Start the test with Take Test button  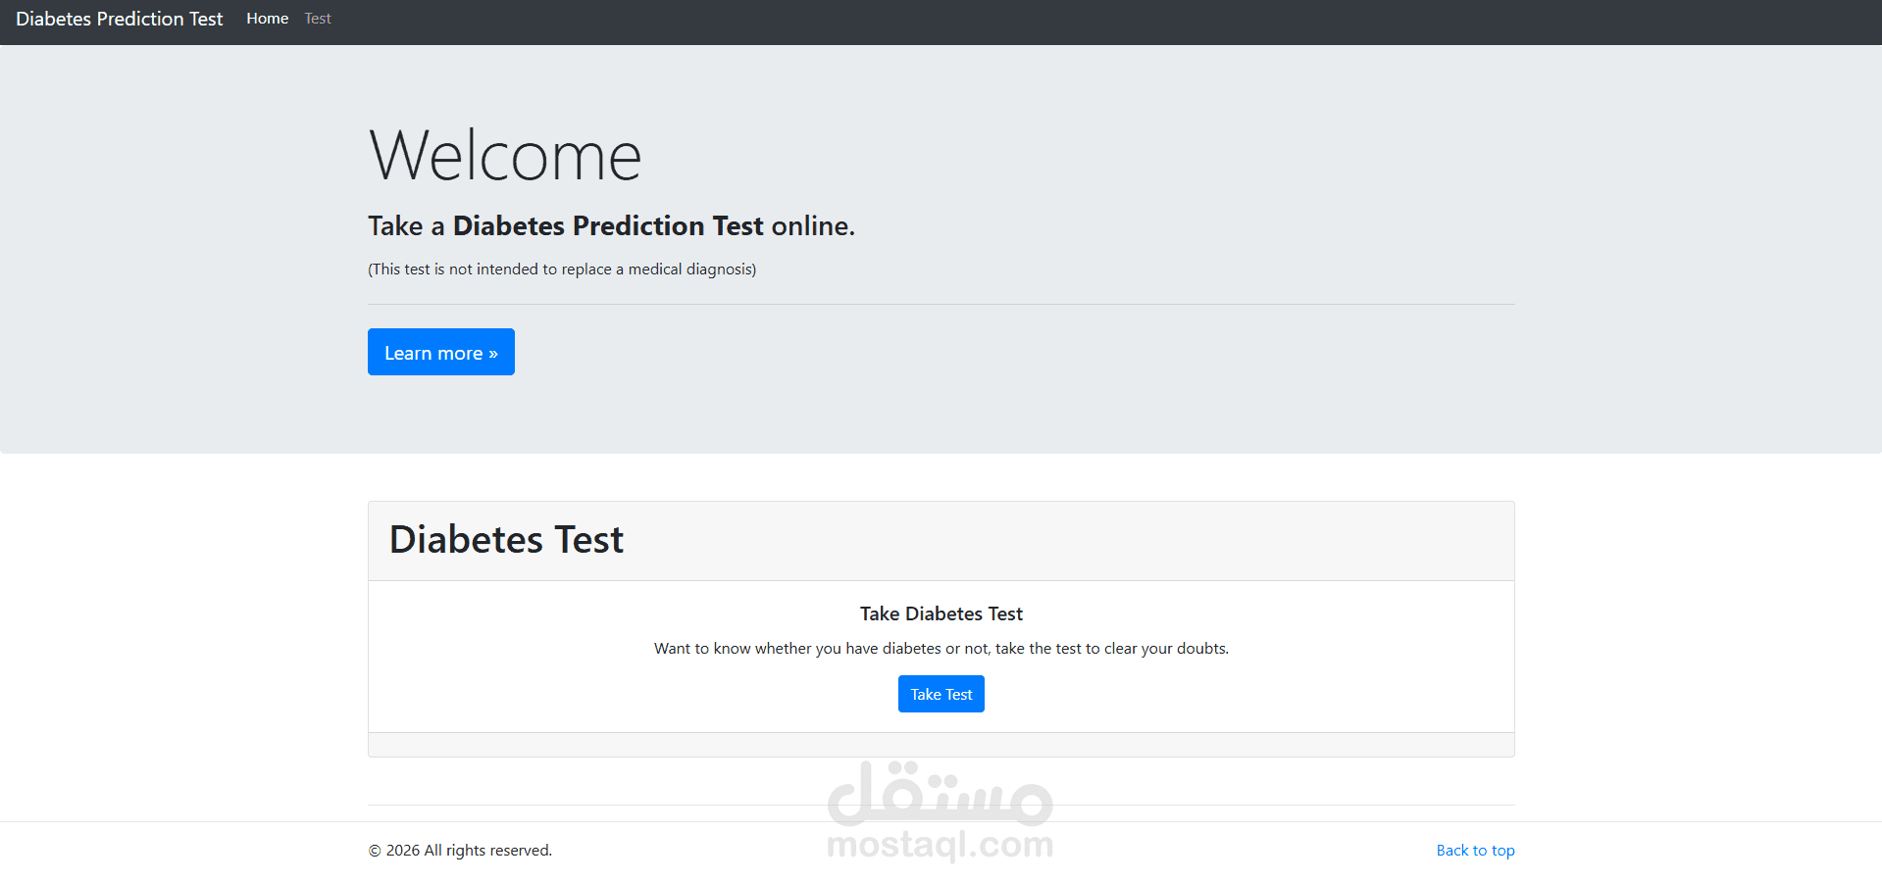coord(941,694)
